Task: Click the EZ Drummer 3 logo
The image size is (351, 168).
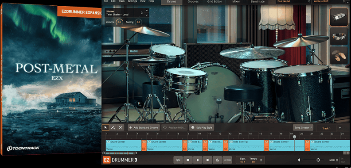Action: tap(120, 160)
